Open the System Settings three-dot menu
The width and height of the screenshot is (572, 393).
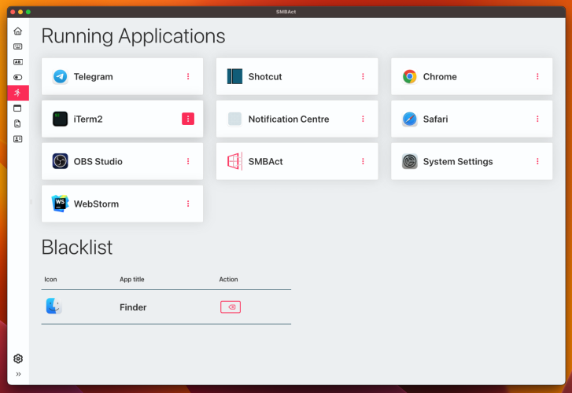pyautogui.click(x=537, y=161)
